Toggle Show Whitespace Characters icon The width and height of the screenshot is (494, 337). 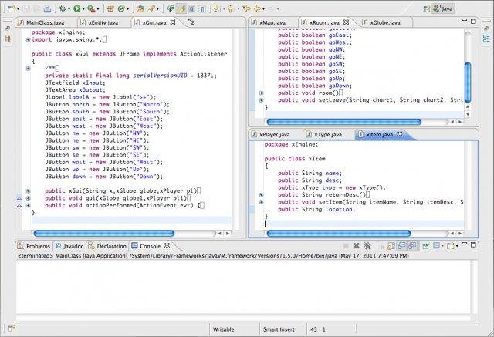point(201,8)
